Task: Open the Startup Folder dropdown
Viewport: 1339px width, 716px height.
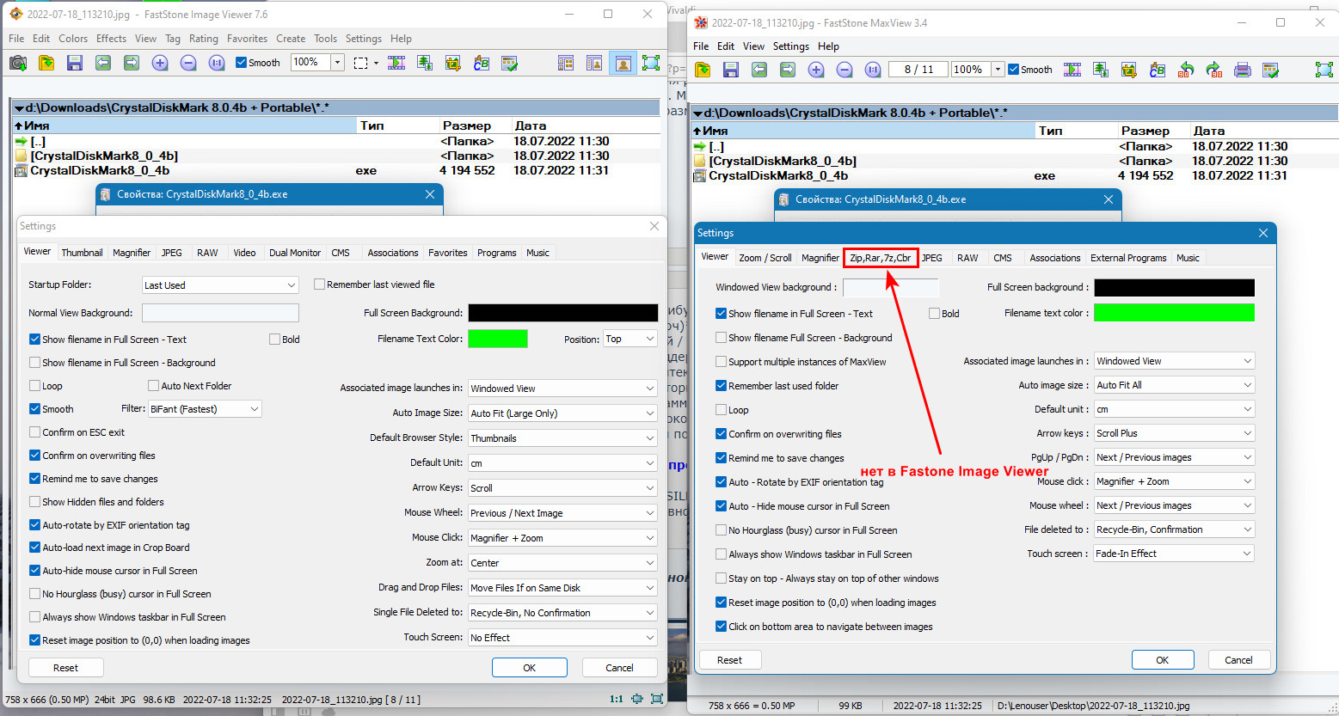Action: (x=219, y=285)
